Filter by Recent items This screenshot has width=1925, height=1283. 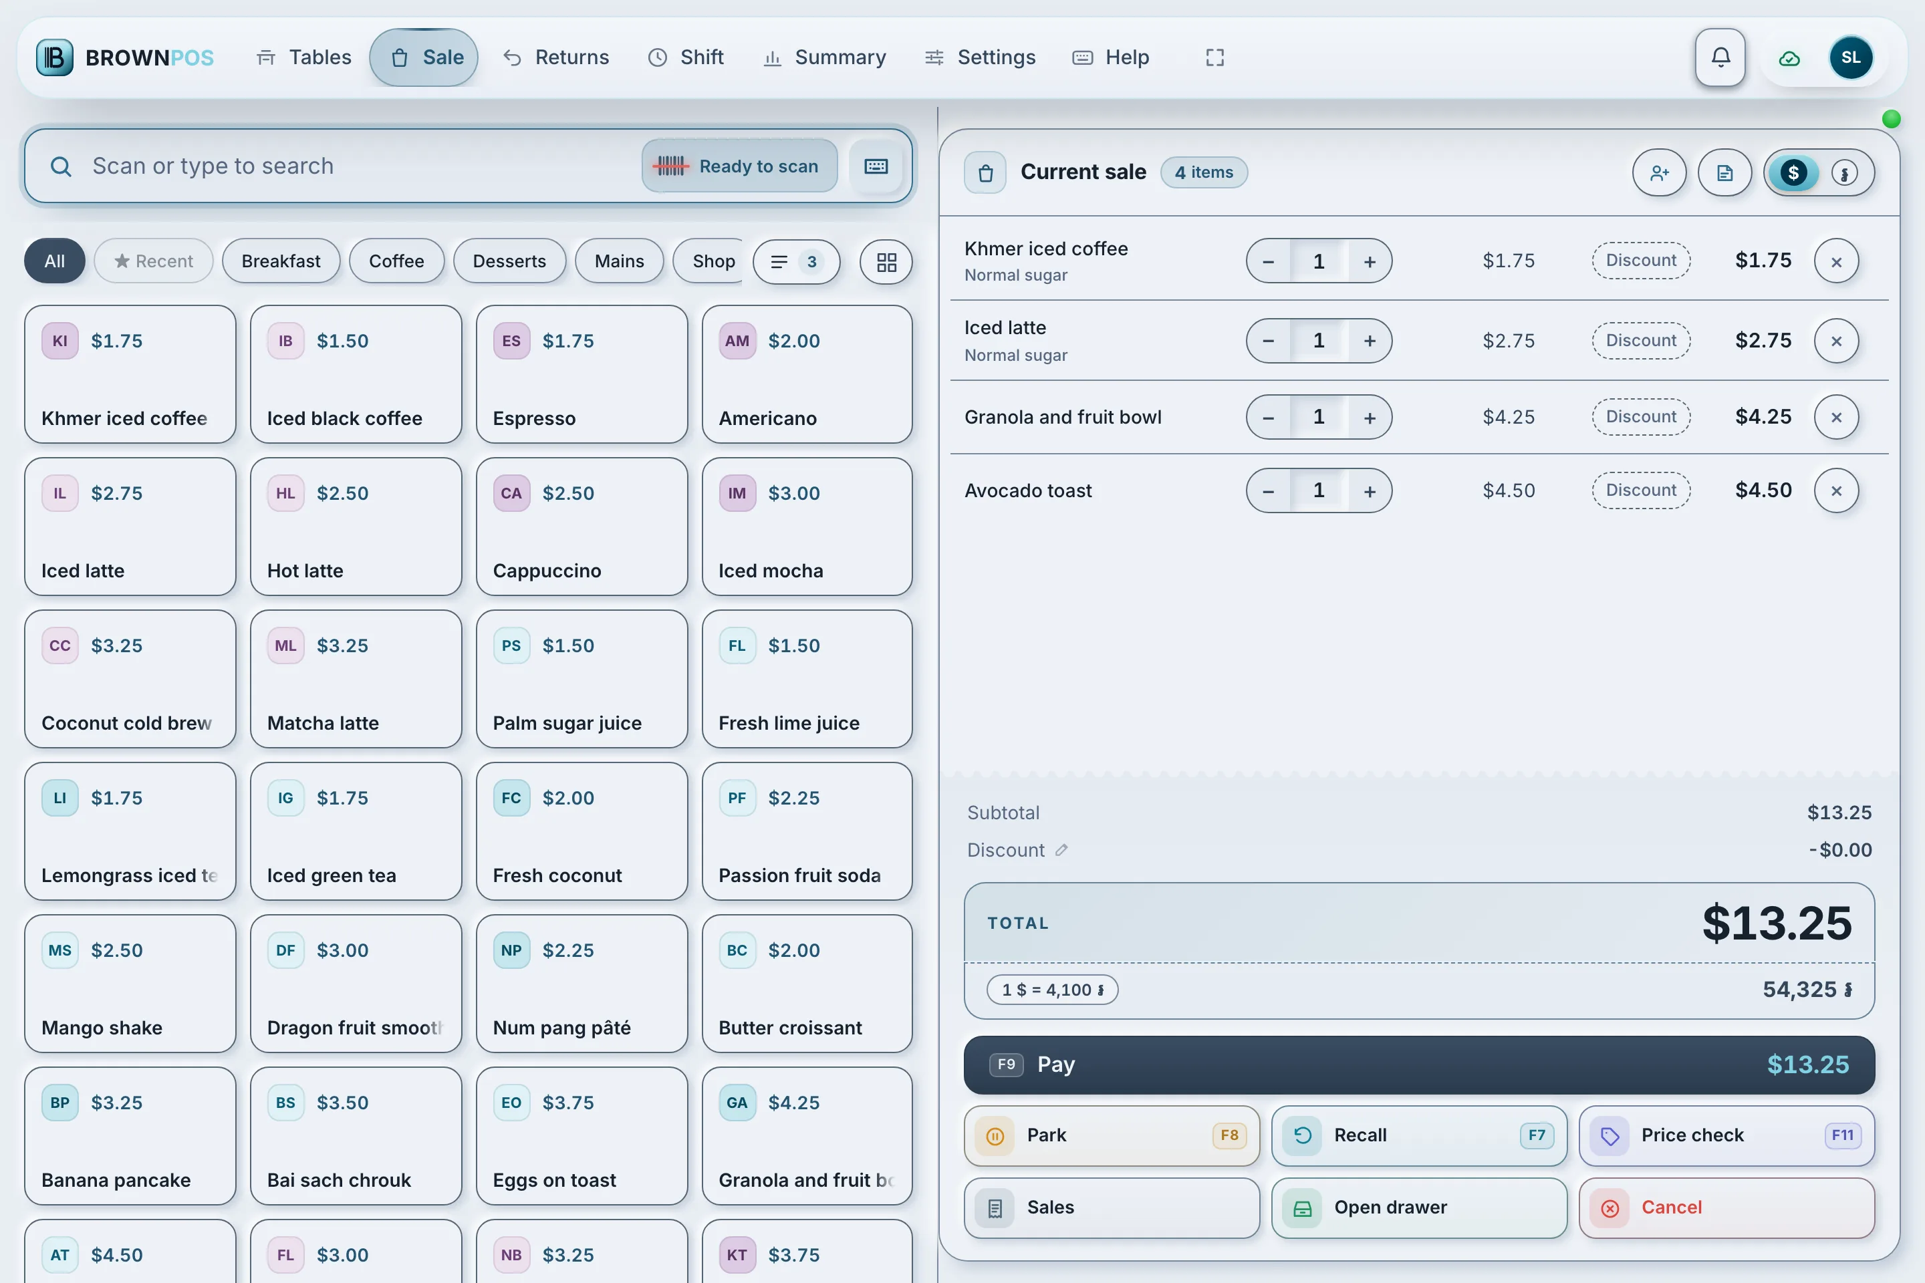tap(153, 261)
